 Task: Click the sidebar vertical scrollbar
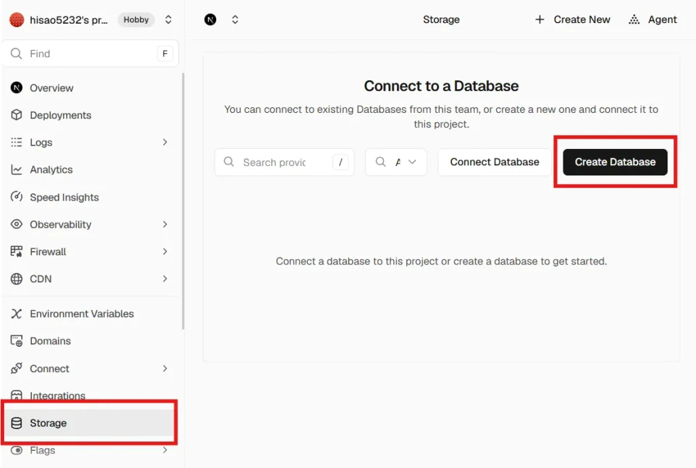(x=183, y=201)
